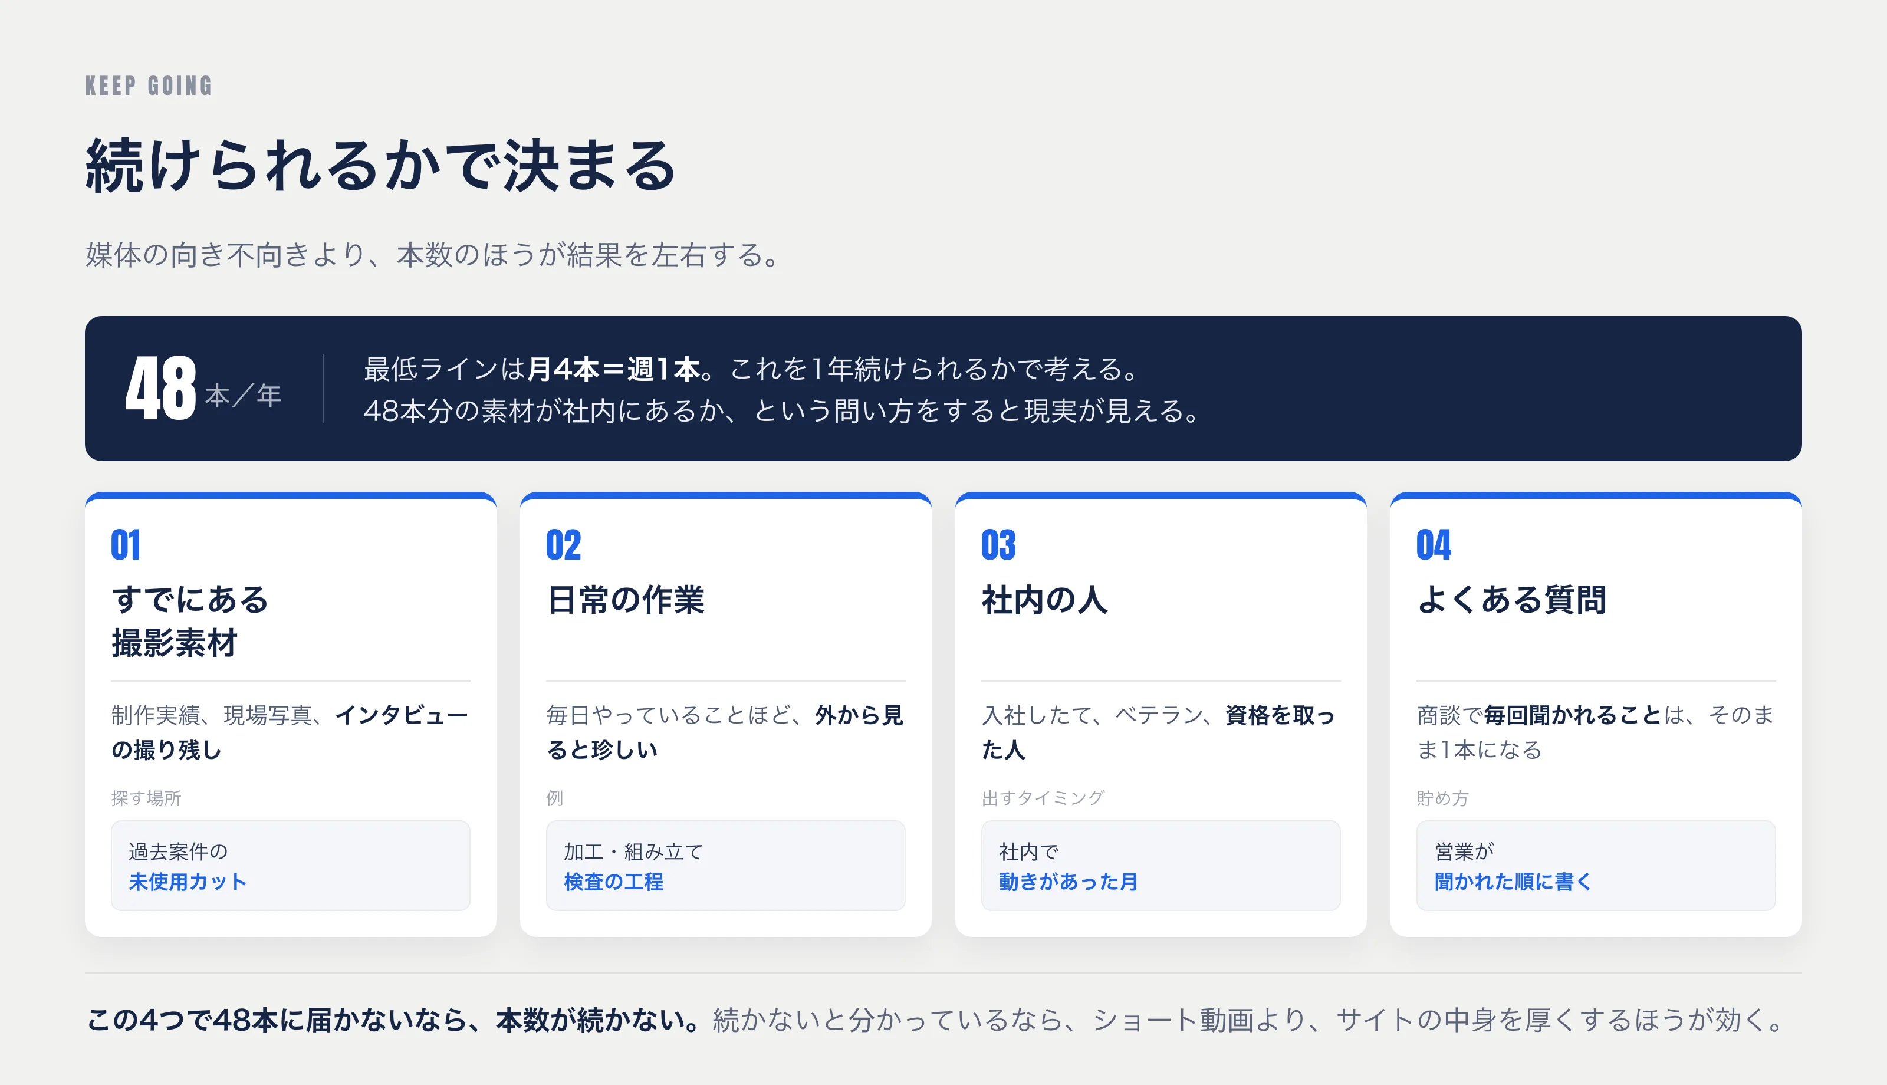Click card number '01'
Viewport: 1887px width, 1085px height.
125,545
